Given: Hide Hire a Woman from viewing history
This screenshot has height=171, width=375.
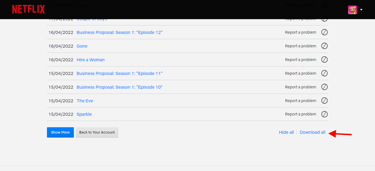Looking at the screenshot, I should pyautogui.click(x=324, y=60).
